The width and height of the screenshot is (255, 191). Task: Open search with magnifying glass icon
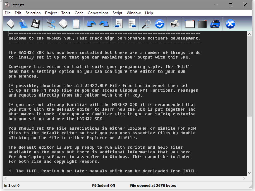[x=146, y=24]
